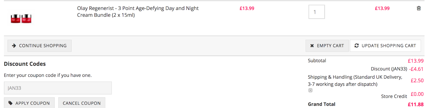Click the Store Credit label
Screen dimensions: 426x108
click(x=394, y=96)
